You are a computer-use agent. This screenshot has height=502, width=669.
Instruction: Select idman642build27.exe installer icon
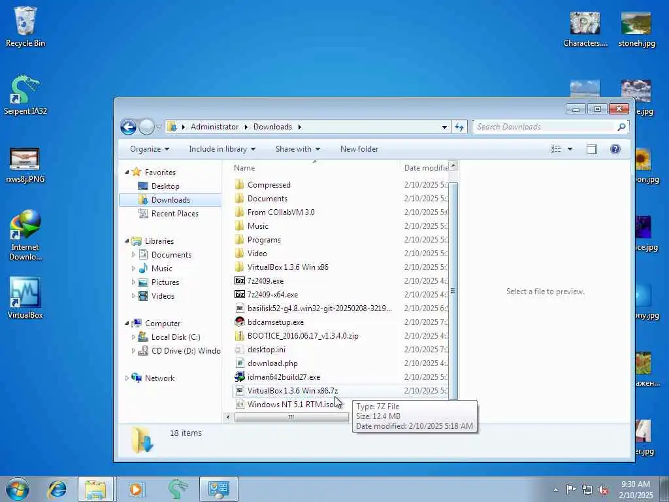[x=240, y=377]
